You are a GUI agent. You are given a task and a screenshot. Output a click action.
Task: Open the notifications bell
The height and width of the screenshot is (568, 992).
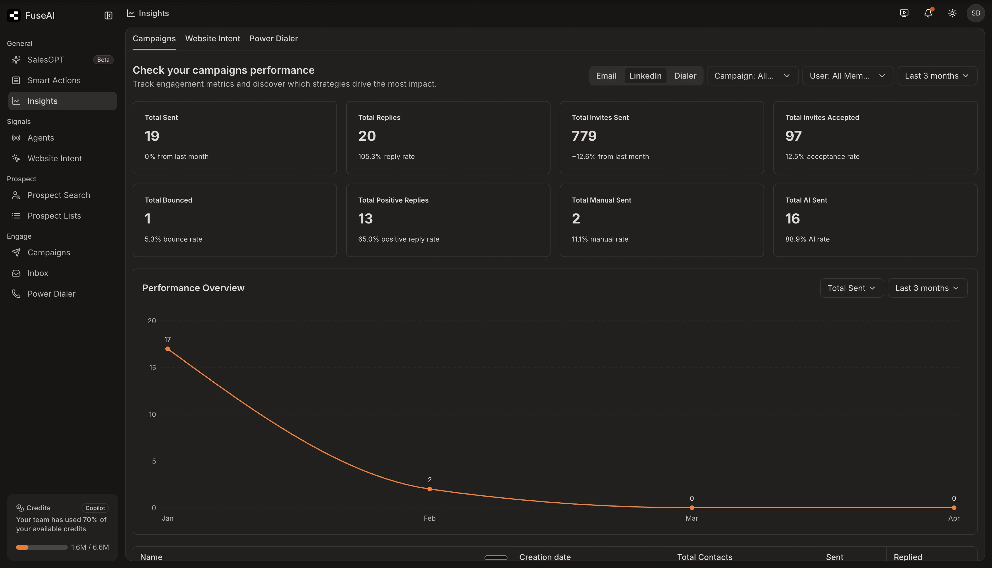928,13
